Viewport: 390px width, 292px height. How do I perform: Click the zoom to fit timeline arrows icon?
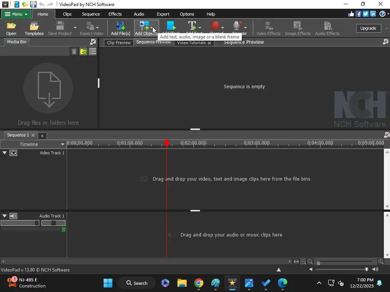(x=296, y=262)
